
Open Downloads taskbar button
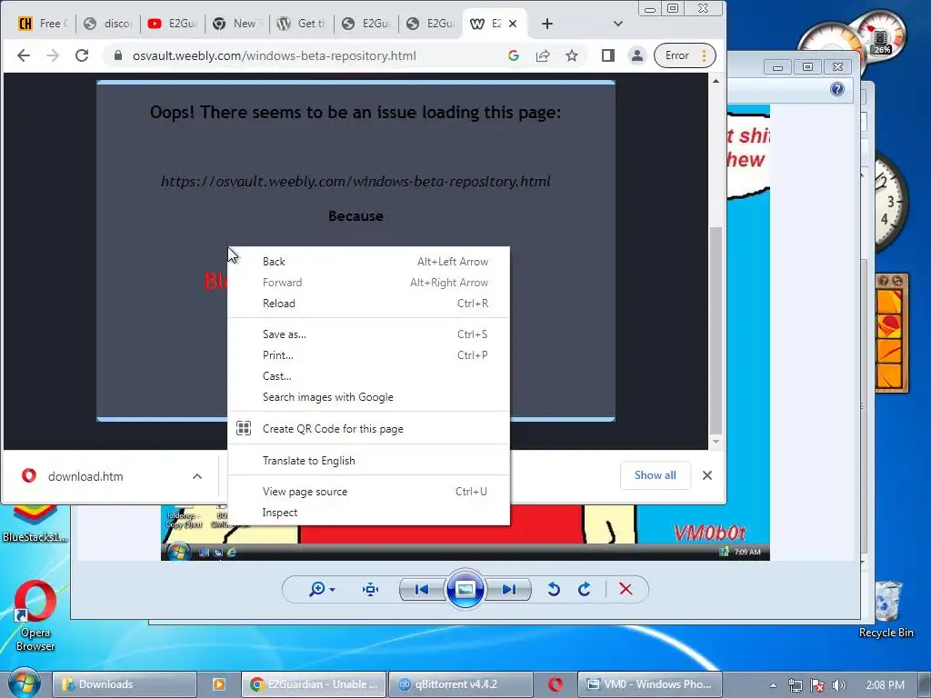tap(124, 684)
